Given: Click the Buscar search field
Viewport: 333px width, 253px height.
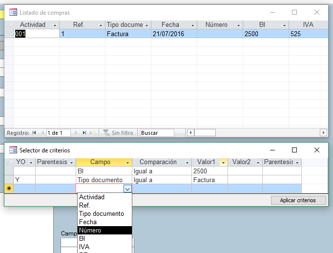Looking at the screenshot, I should pyautogui.click(x=156, y=132).
